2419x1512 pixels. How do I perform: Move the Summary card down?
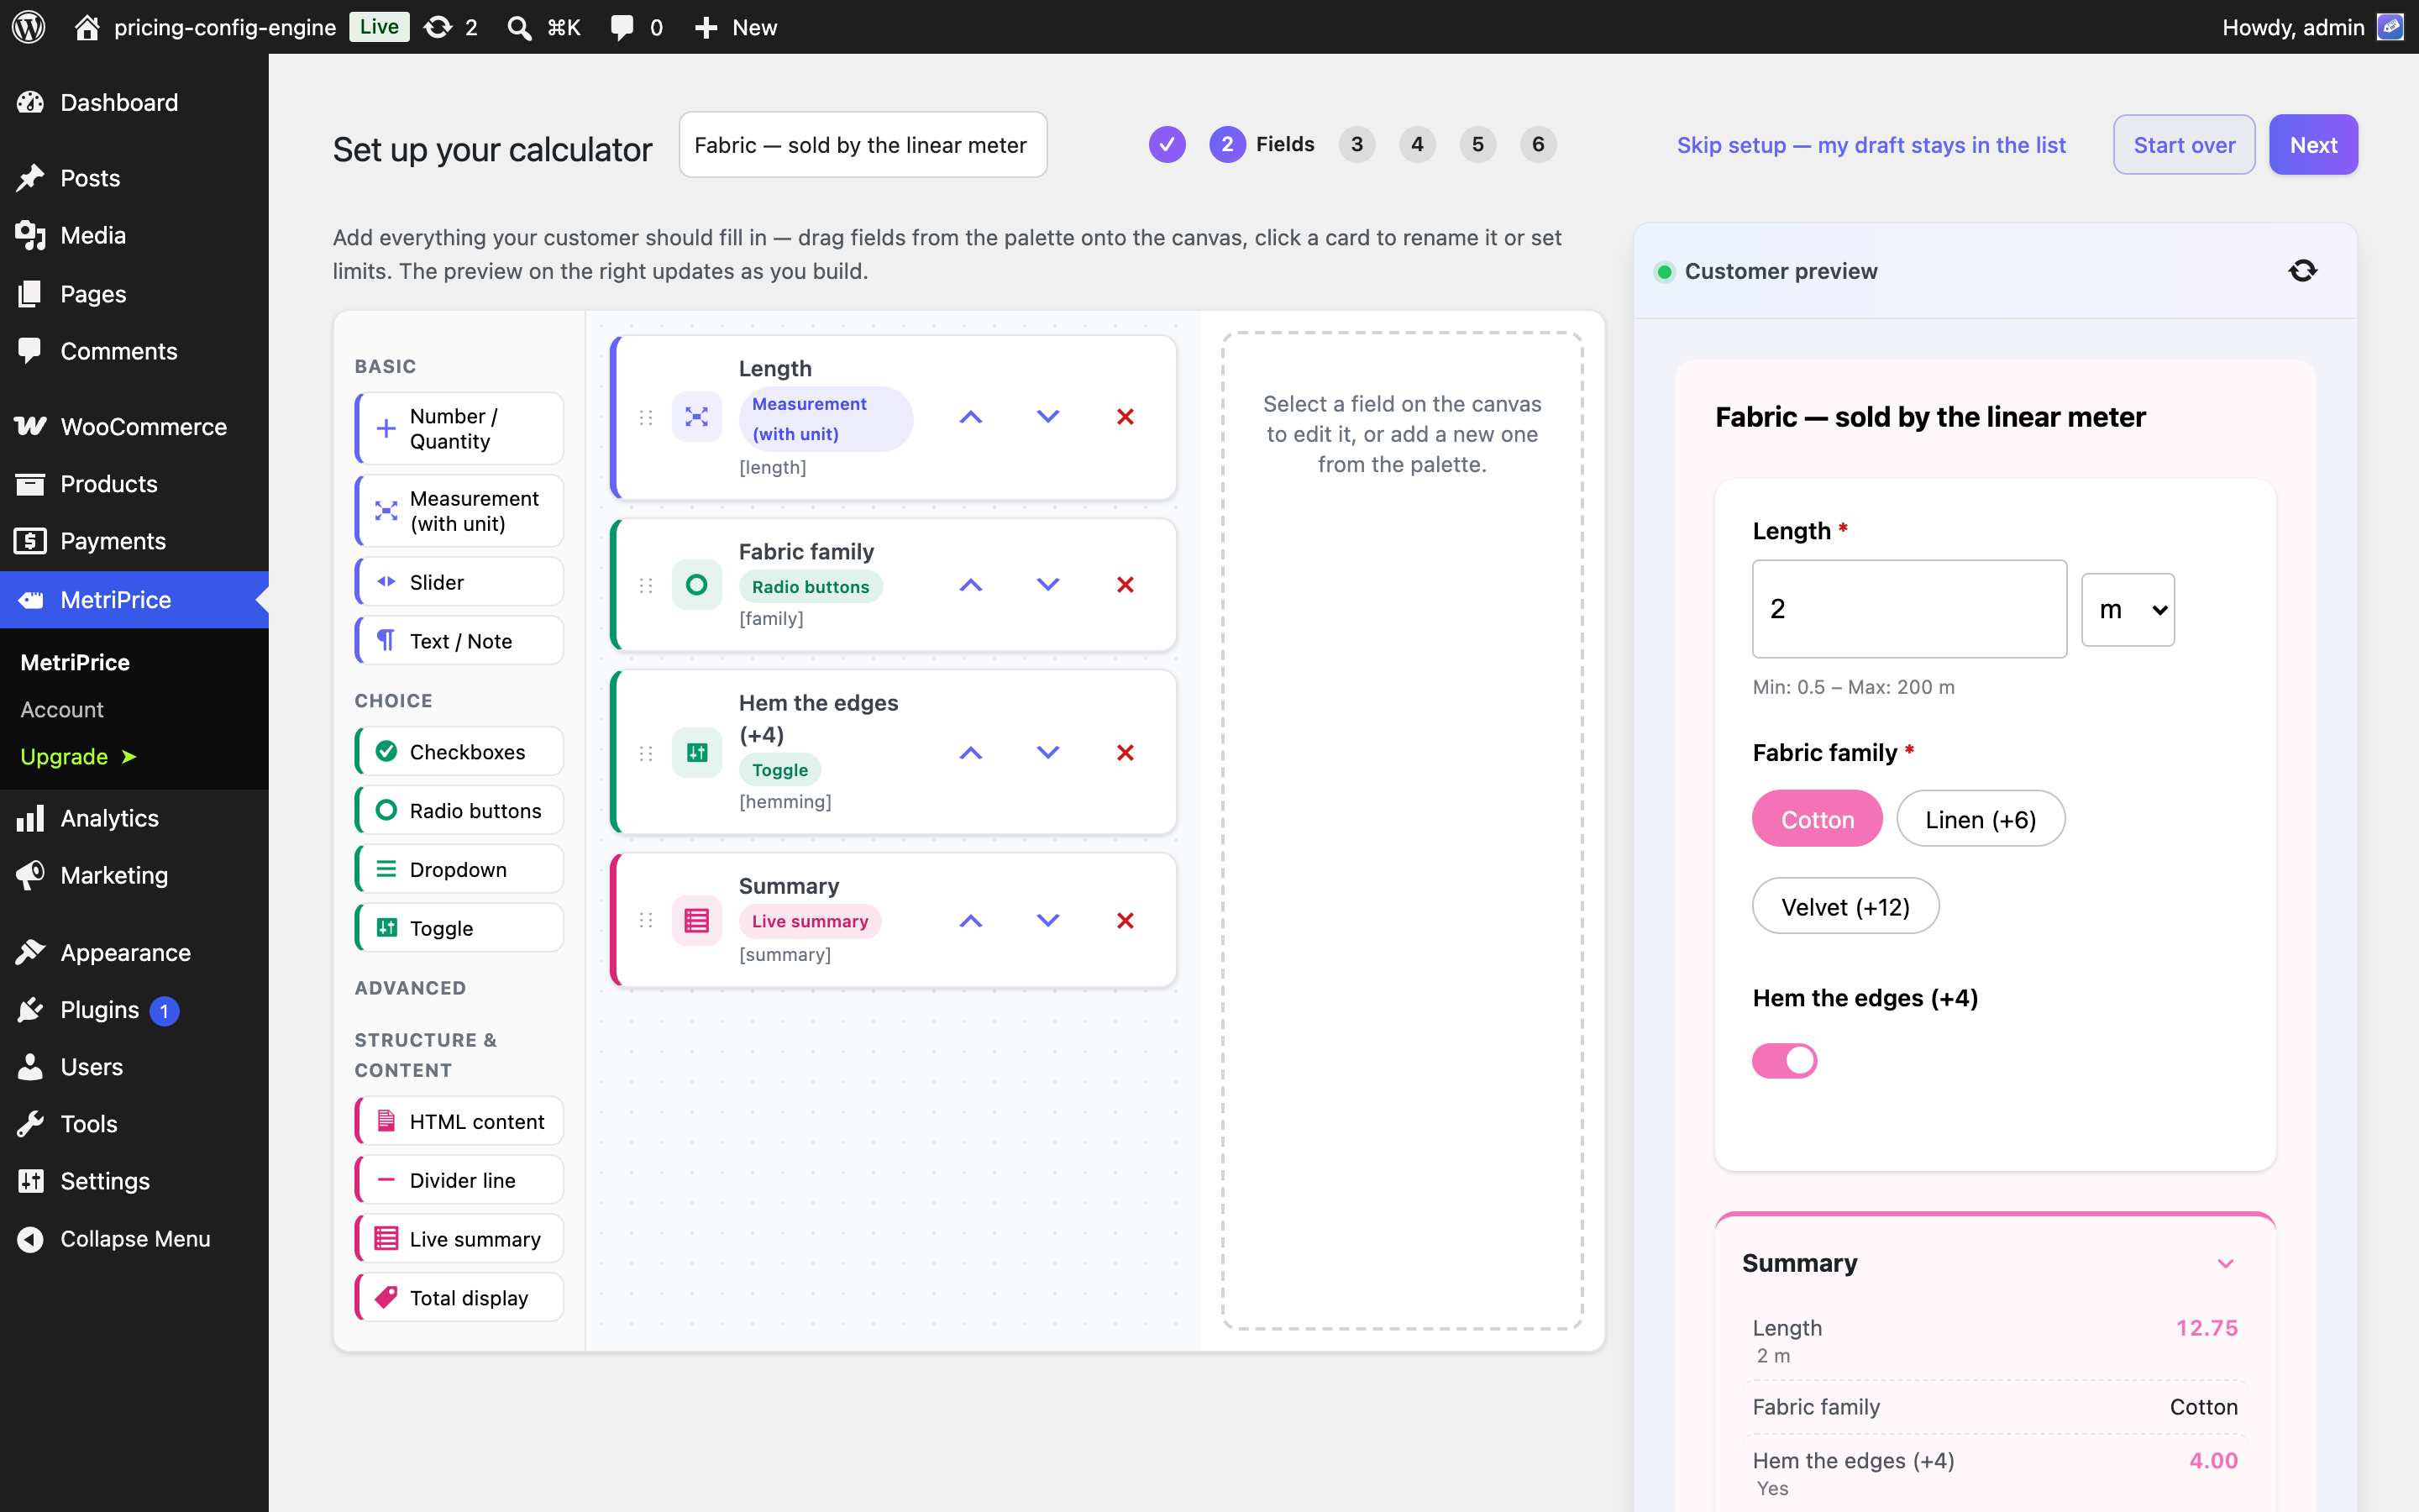tap(1047, 921)
